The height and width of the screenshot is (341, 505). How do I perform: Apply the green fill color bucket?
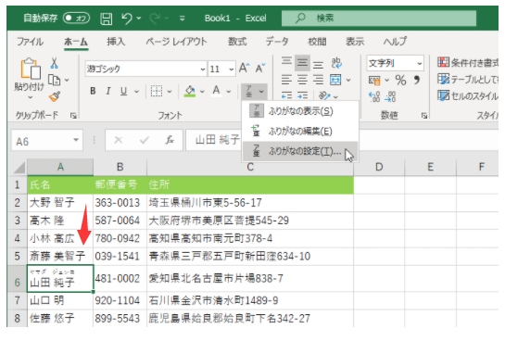point(190,91)
